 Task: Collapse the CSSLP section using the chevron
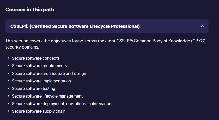pos(202,26)
